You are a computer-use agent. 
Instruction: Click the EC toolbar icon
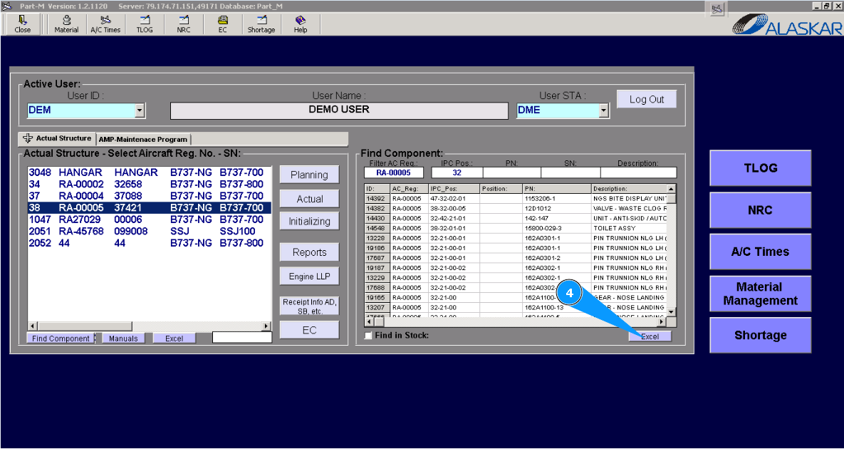[223, 24]
